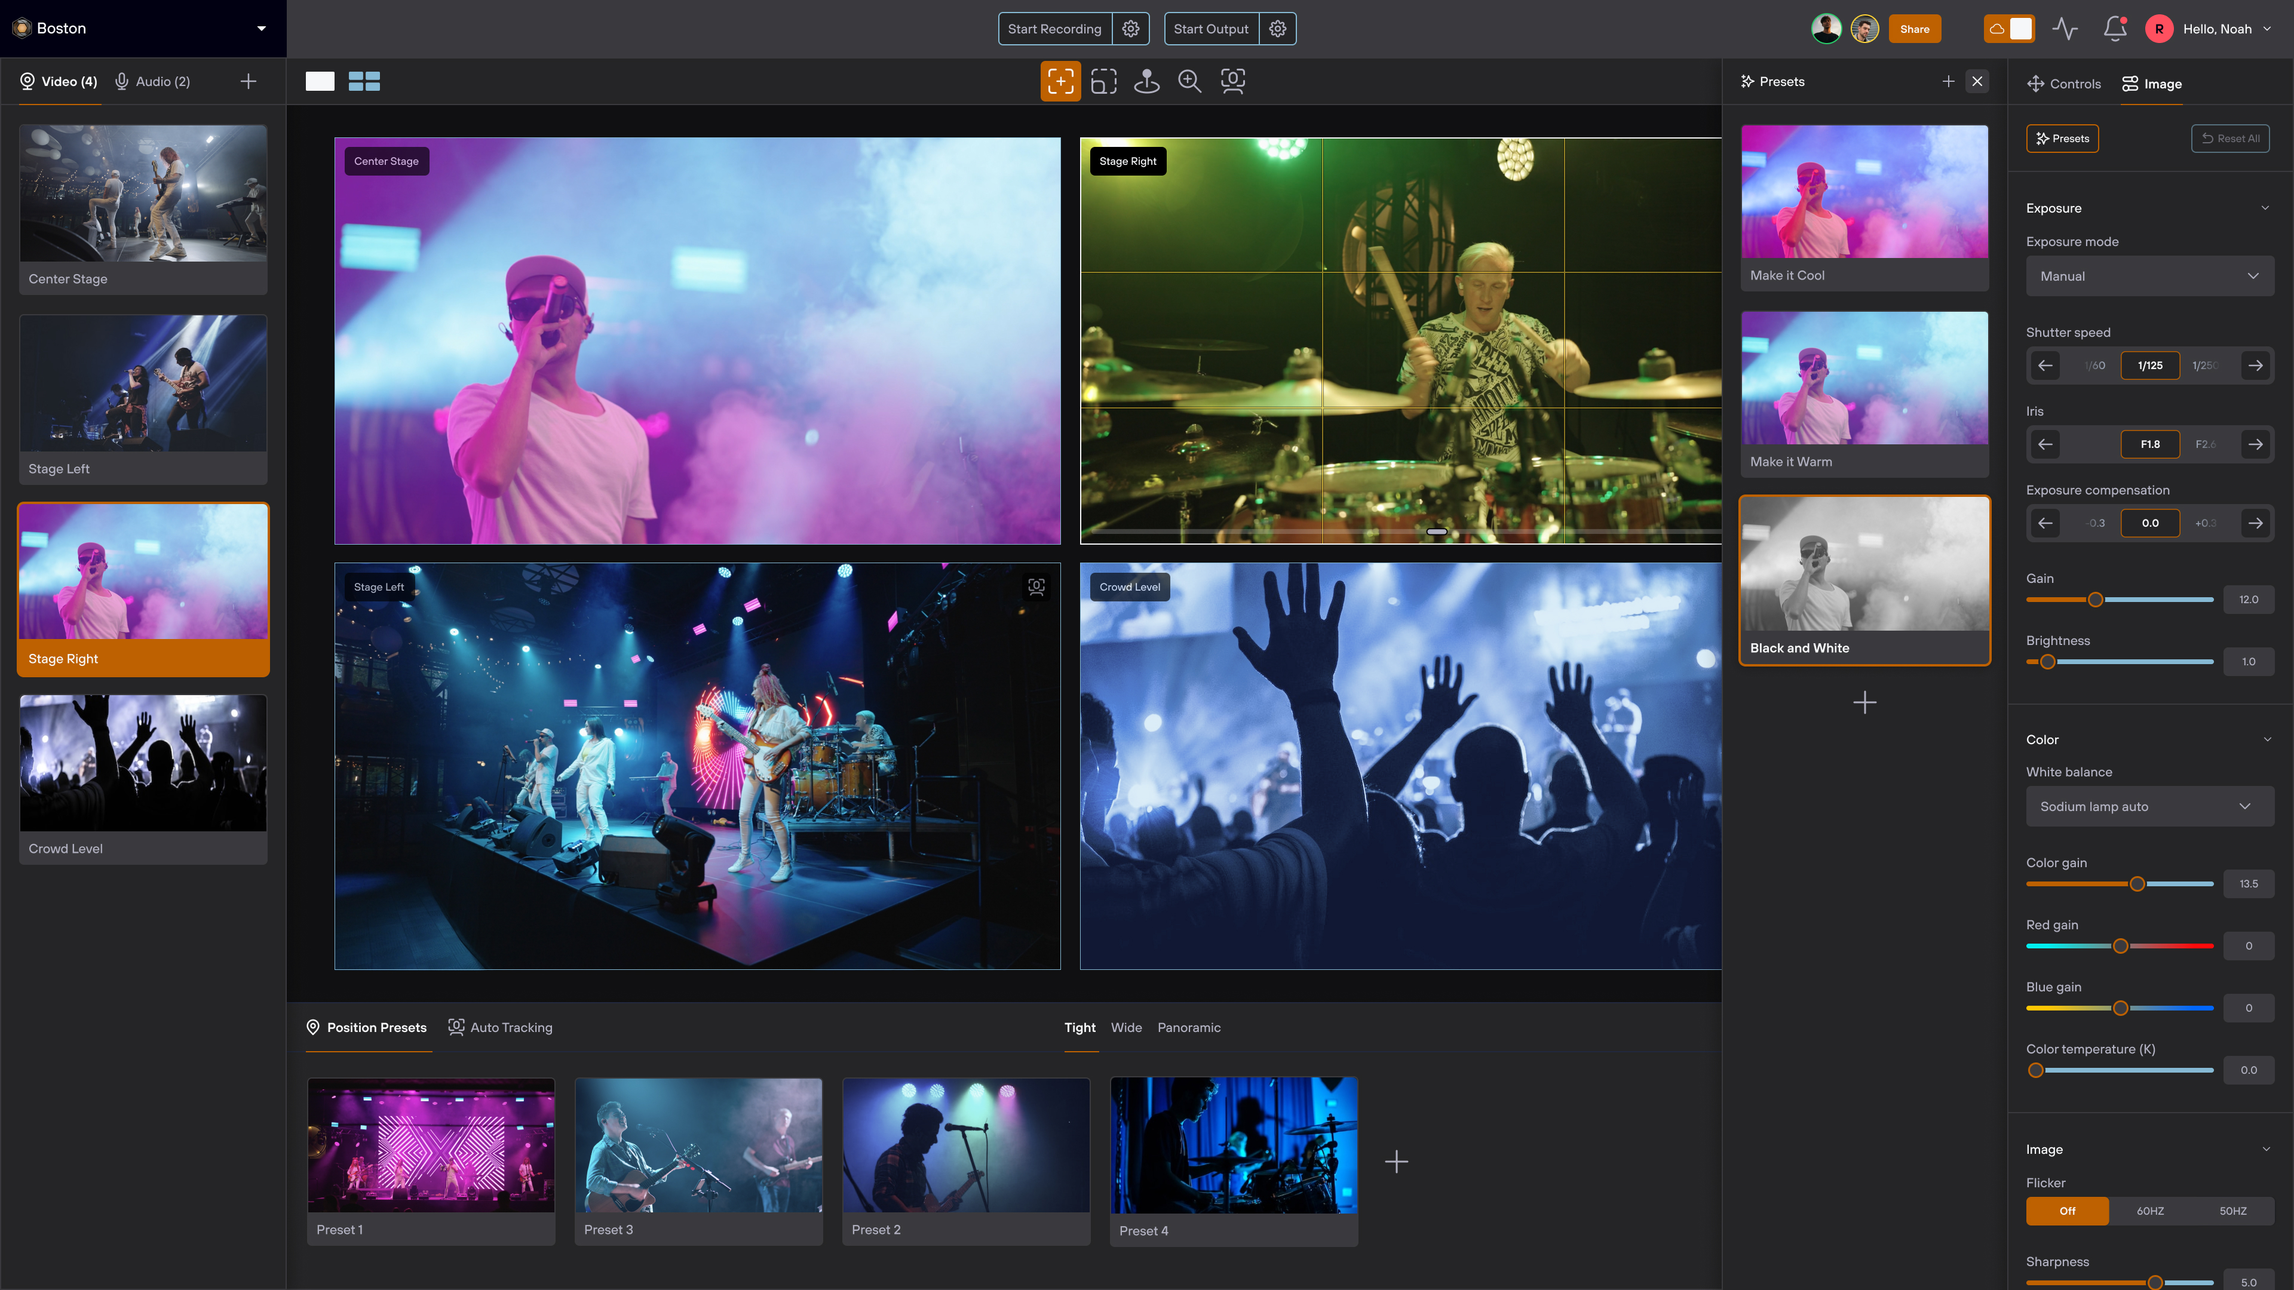Open the White balance Sodium lamp auto dropdown
2294x1290 pixels.
pyautogui.click(x=2149, y=807)
